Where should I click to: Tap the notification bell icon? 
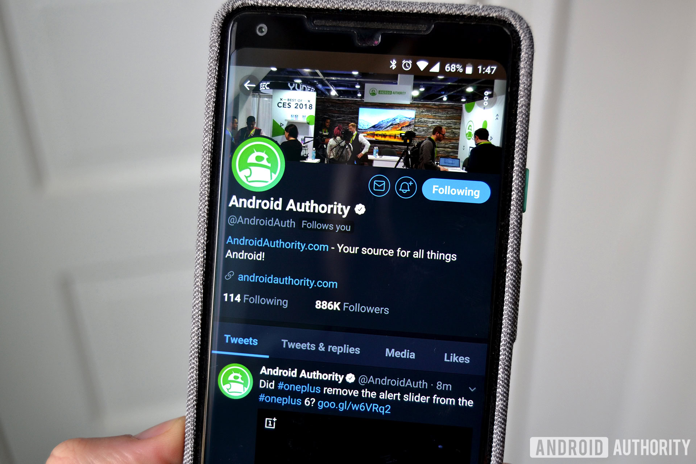point(409,192)
